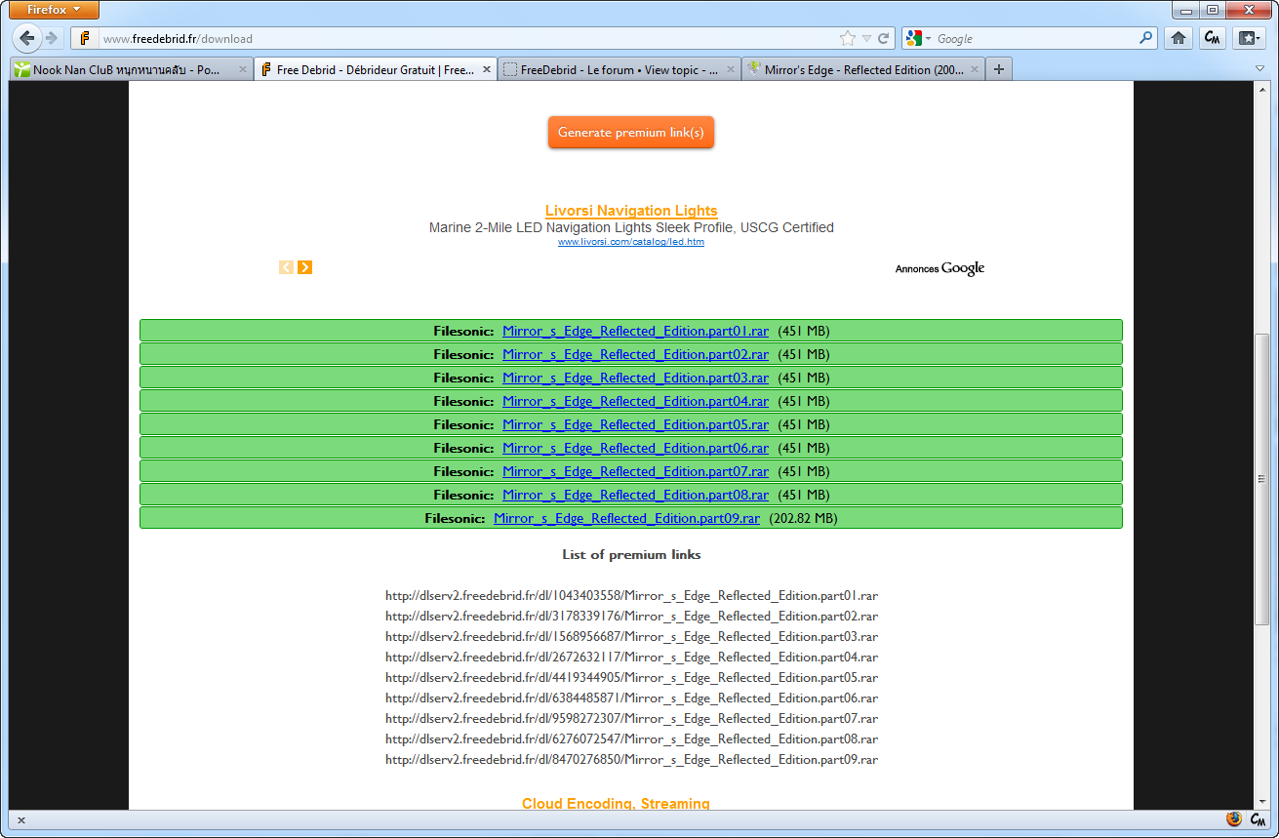Click the scrollbar up arrow
This screenshot has width=1279, height=838.
coord(1262,89)
